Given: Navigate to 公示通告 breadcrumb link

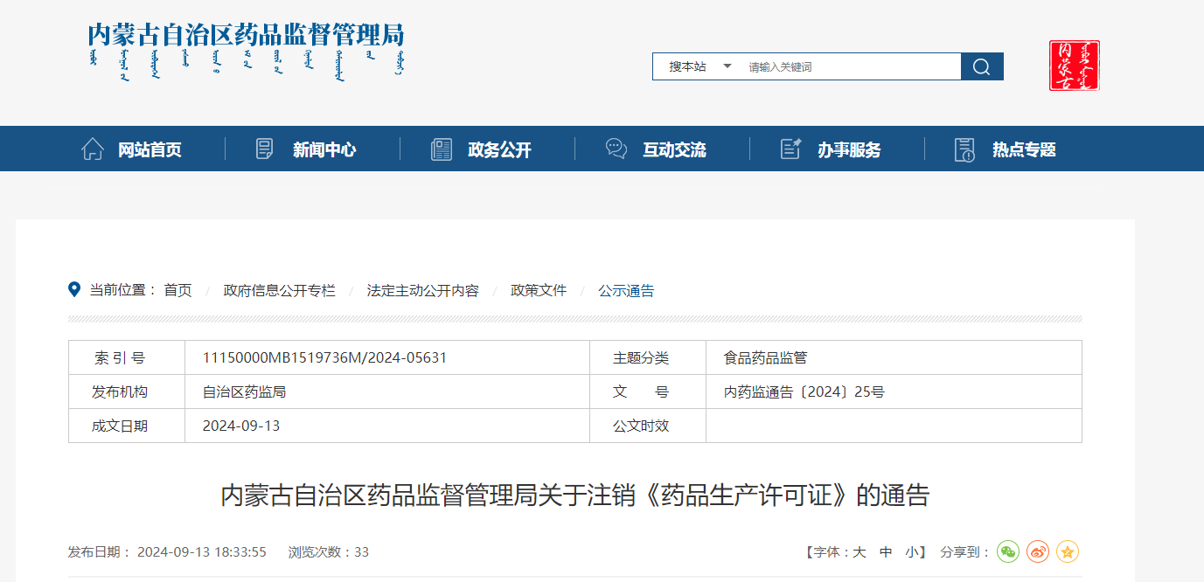Looking at the screenshot, I should click(626, 290).
